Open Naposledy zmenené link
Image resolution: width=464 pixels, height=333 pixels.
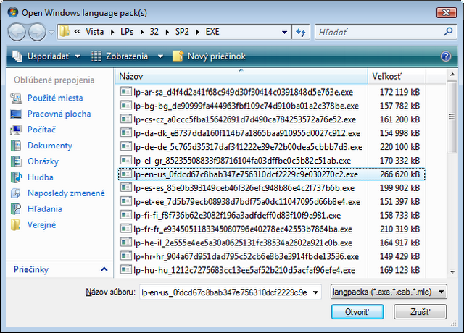(66, 193)
